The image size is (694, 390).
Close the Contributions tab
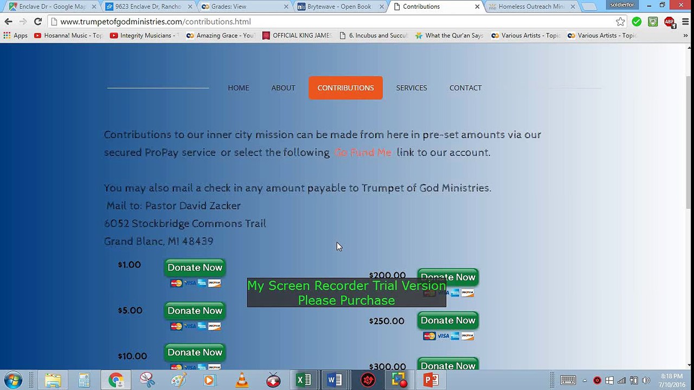coord(477,6)
